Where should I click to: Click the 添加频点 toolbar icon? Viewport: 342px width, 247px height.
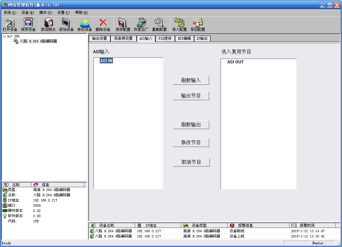48,23
